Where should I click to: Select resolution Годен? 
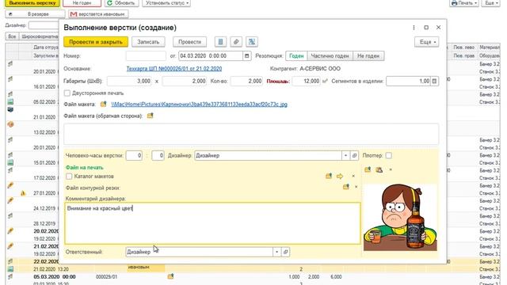pos(296,56)
